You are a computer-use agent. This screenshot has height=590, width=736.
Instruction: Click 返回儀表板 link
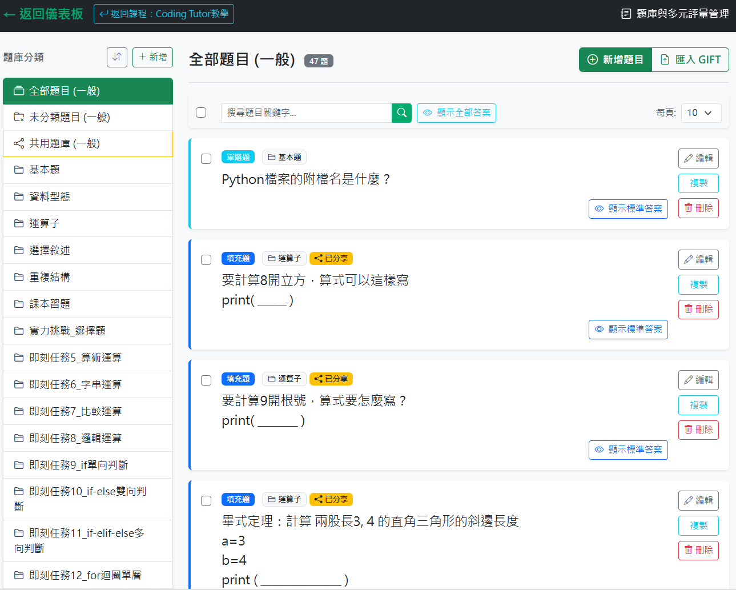pyautogui.click(x=43, y=14)
